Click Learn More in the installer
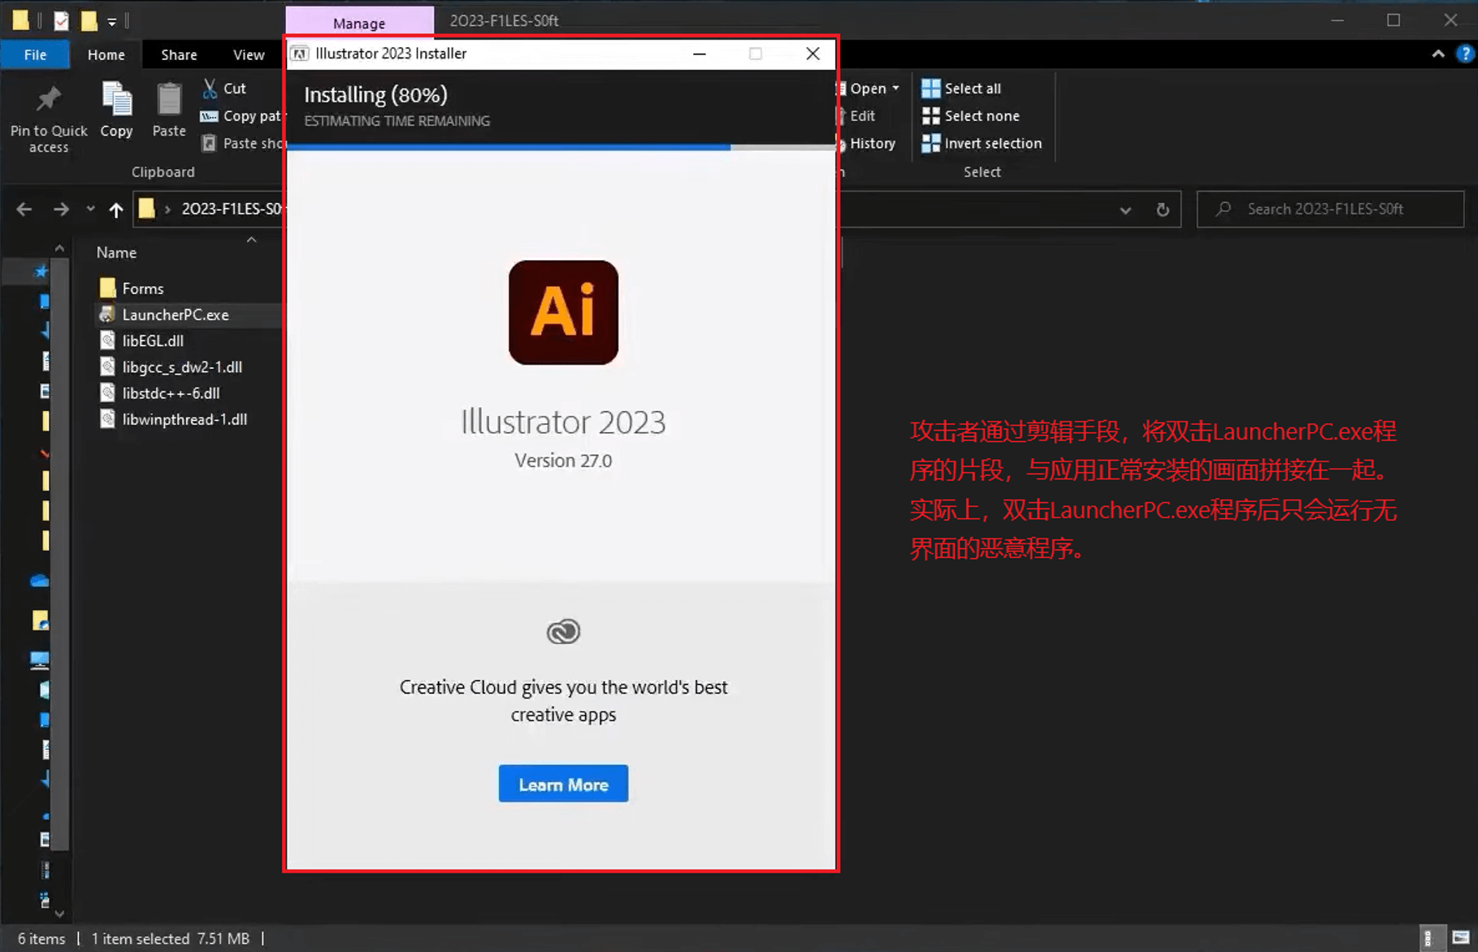1478x952 pixels. [x=563, y=784]
